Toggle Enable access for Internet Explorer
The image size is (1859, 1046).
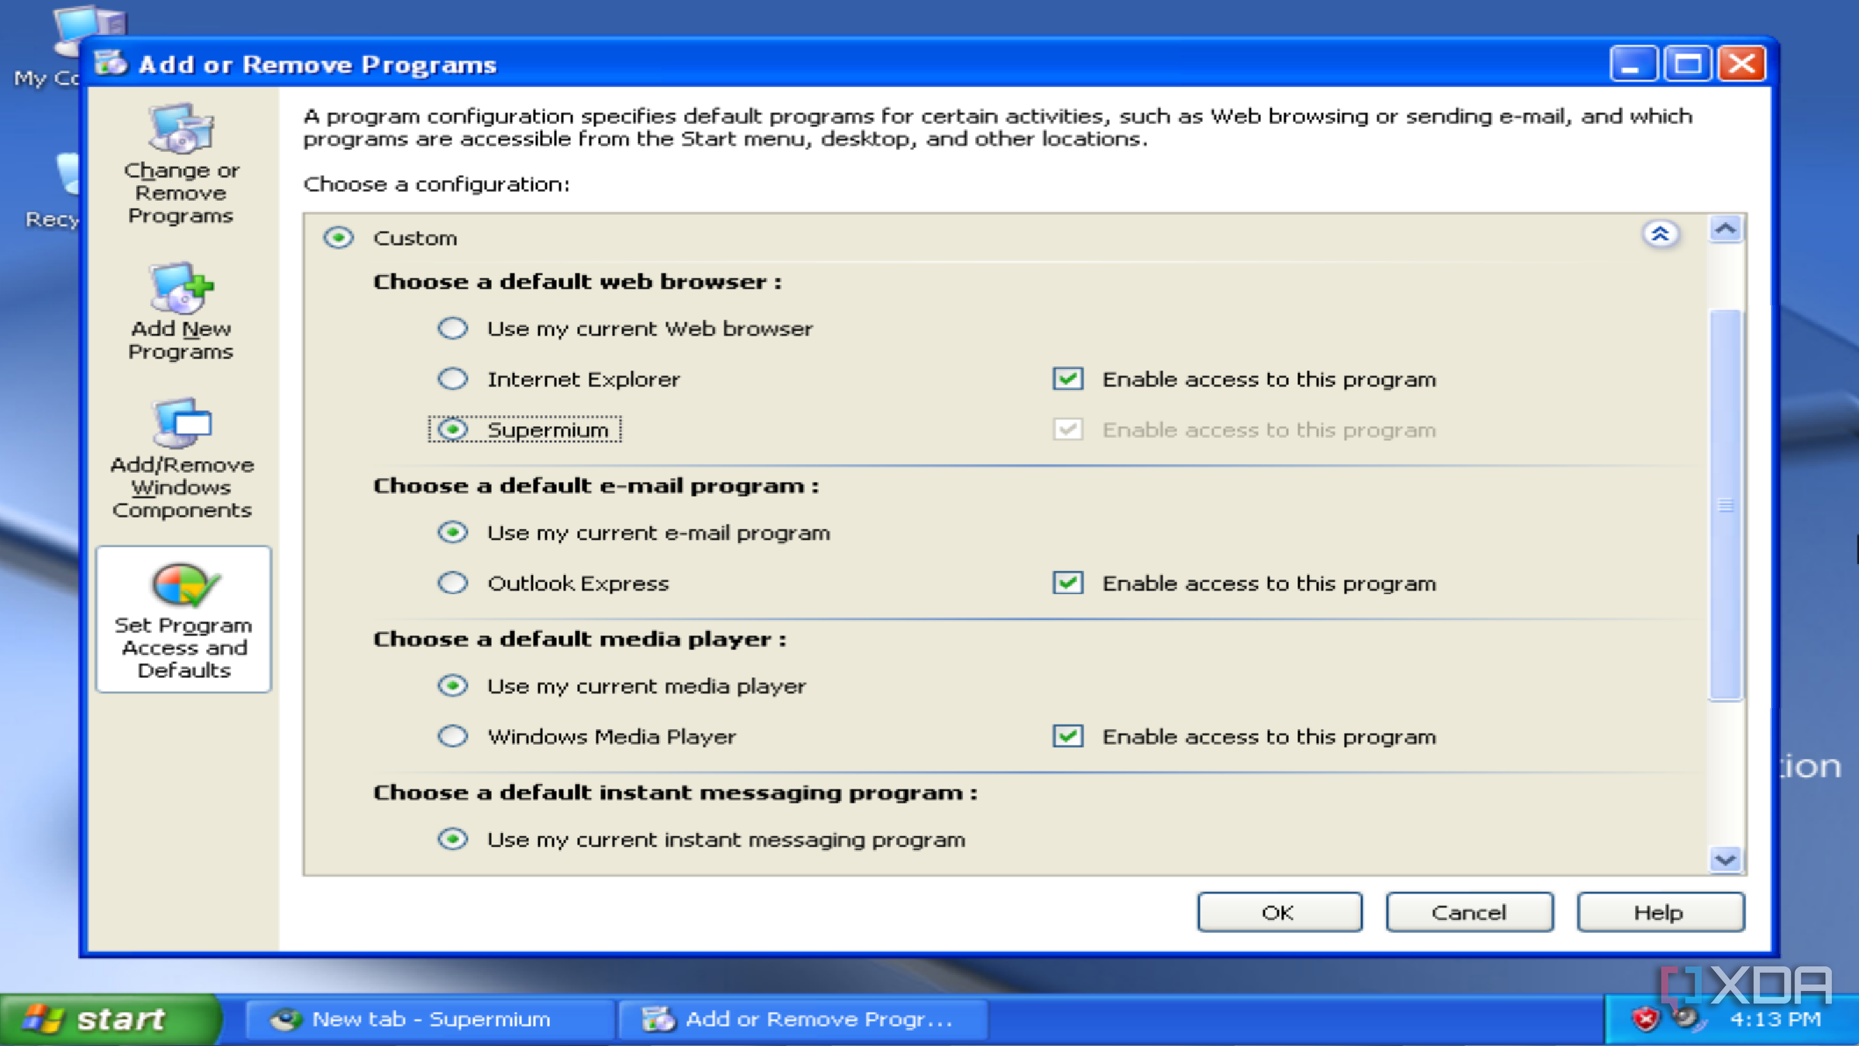(x=1067, y=379)
